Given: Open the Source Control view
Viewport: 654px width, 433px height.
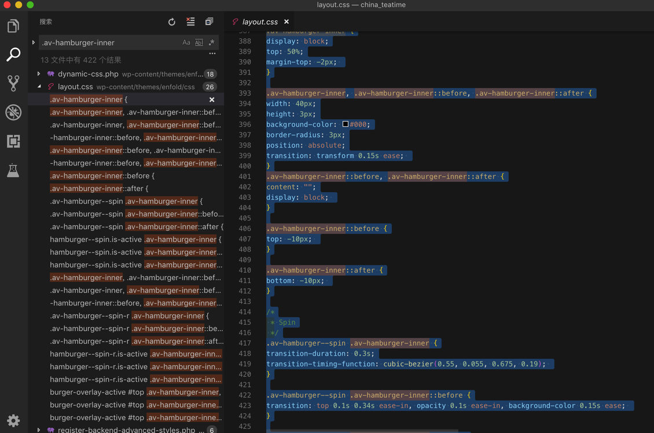Looking at the screenshot, I should click(13, 83).
